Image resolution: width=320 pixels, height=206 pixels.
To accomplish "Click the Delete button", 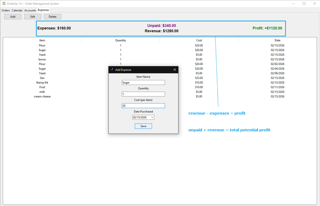I will click(53, 17).
